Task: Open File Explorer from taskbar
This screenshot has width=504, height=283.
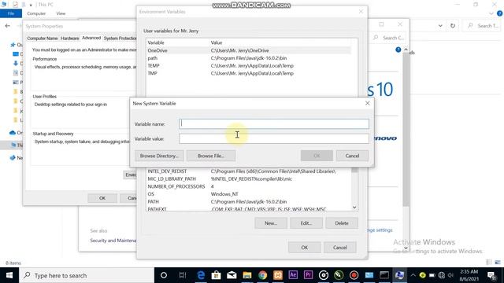Action: coord(246,275)
